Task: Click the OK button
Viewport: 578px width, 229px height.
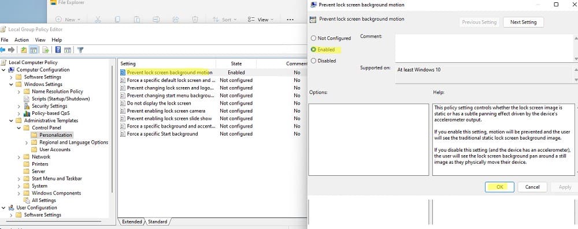Action: click(x=500, y=187)
